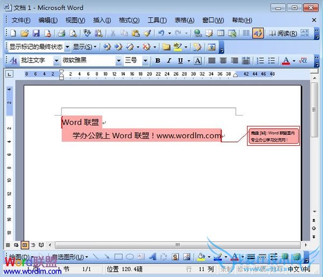
Task: Click the Fill Color paint bucket
Action: [201, 257]
